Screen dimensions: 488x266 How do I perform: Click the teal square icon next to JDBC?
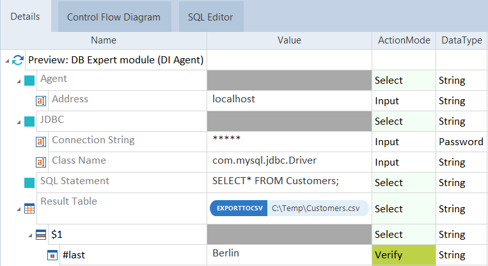coord(29,121)
